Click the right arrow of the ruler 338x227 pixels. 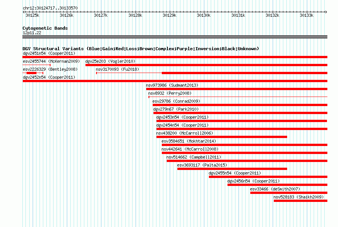(326, 12)
